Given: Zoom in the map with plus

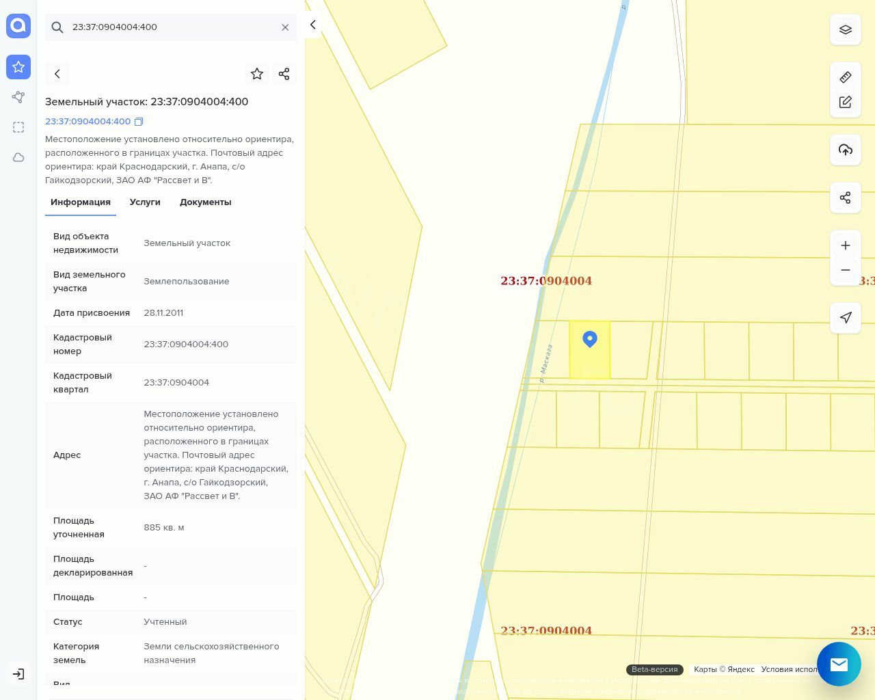Looking at the screenshot, I should pos(845,245).
